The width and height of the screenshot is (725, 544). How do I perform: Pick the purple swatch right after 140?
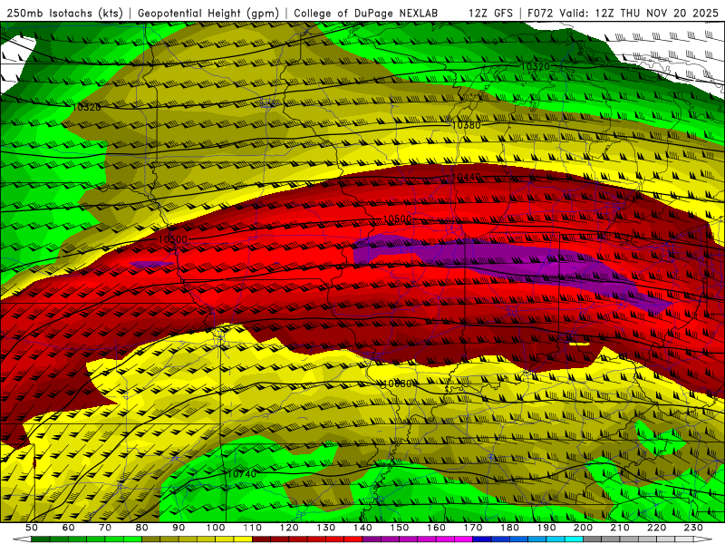coord(372,539)
